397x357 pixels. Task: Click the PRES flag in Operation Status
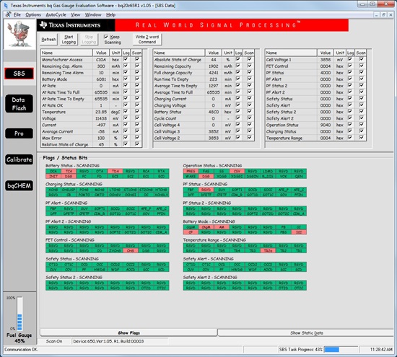191,171
